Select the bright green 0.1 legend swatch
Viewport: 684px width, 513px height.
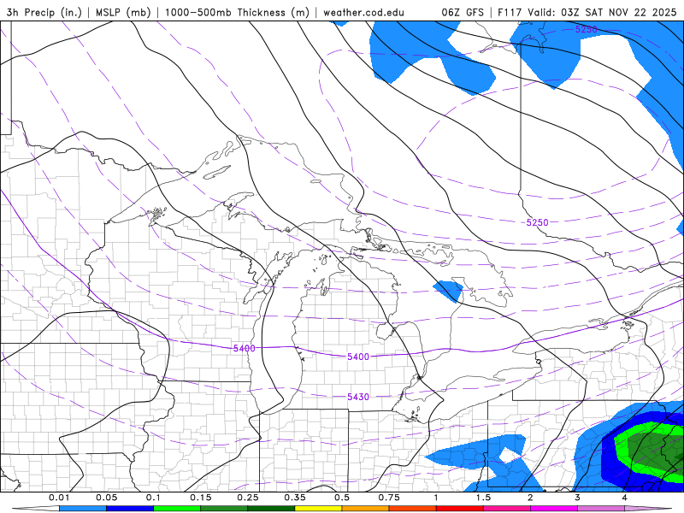click(177, 509)
